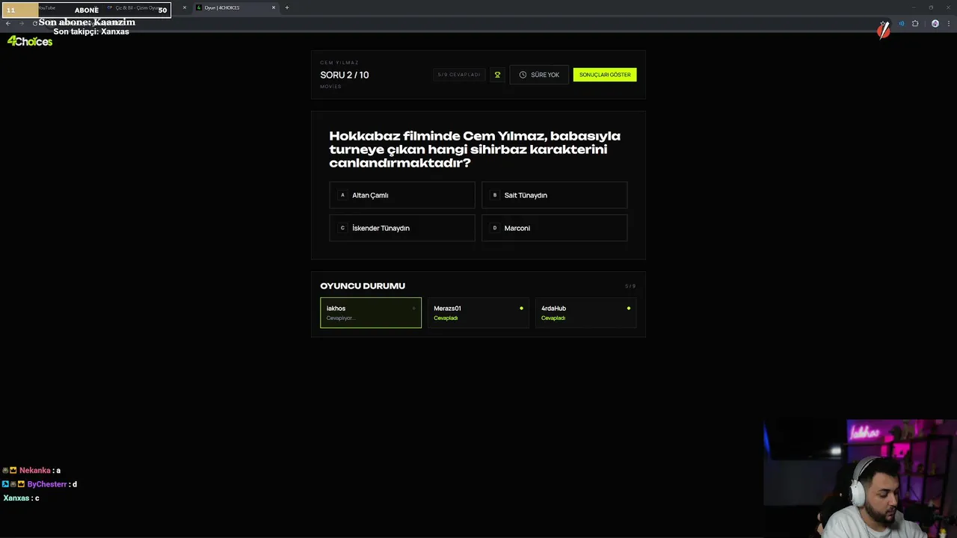
Task: Click Merazs01's Cevapladı status text
Action: (x=446, y=318)
